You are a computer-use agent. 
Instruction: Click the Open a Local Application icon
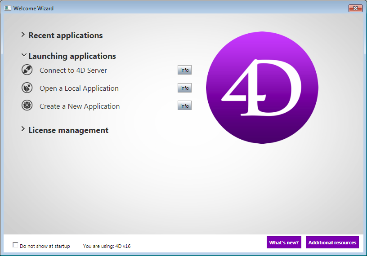tap(27, 88)
